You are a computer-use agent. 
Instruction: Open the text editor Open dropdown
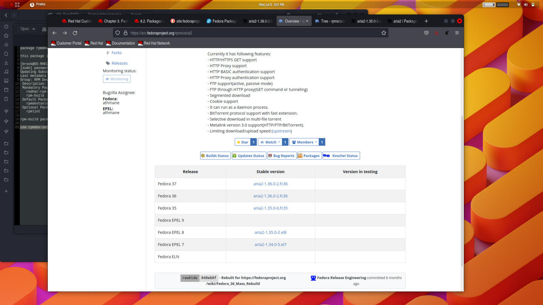(28, 29)
